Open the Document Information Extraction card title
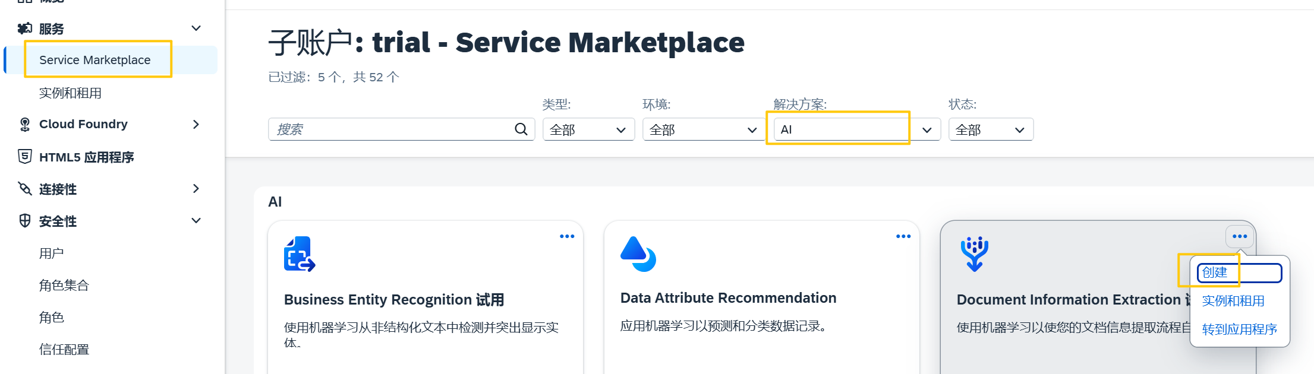Image resolution: width=1314 pixels, height=374 pixels. pyautogui.click(x=1073, y=300)
